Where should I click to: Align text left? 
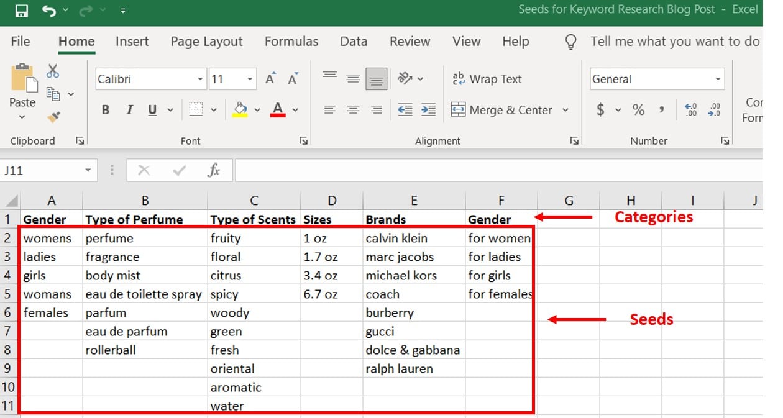point(330,110)
